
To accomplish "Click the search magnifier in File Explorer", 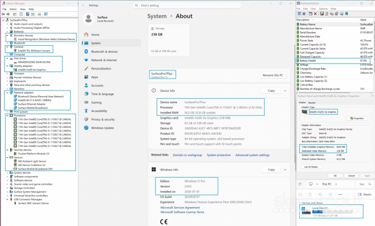I will 369,184.
